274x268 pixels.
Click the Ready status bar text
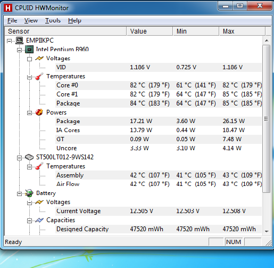pyautogui.click(x=13, y=242)
